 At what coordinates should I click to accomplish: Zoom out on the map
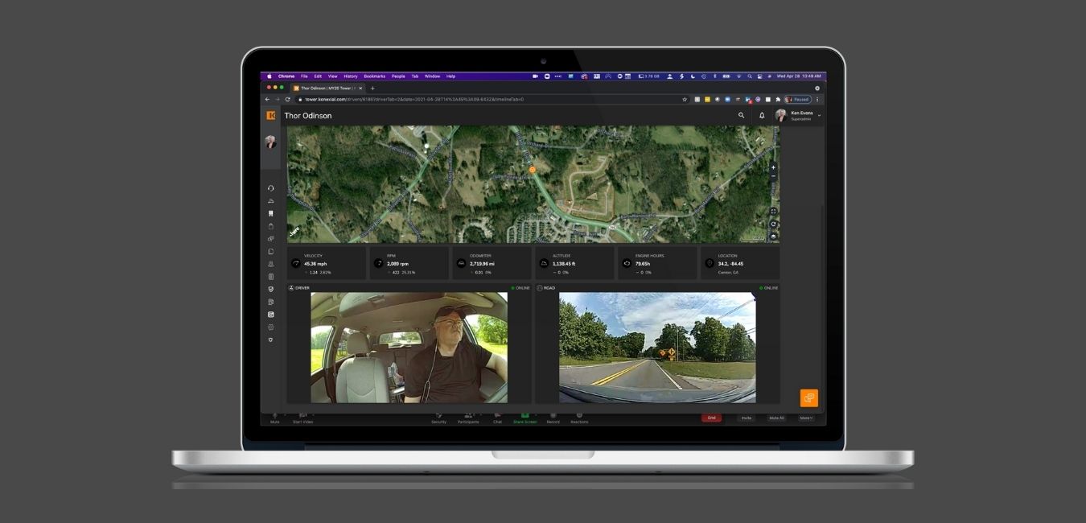774,176
